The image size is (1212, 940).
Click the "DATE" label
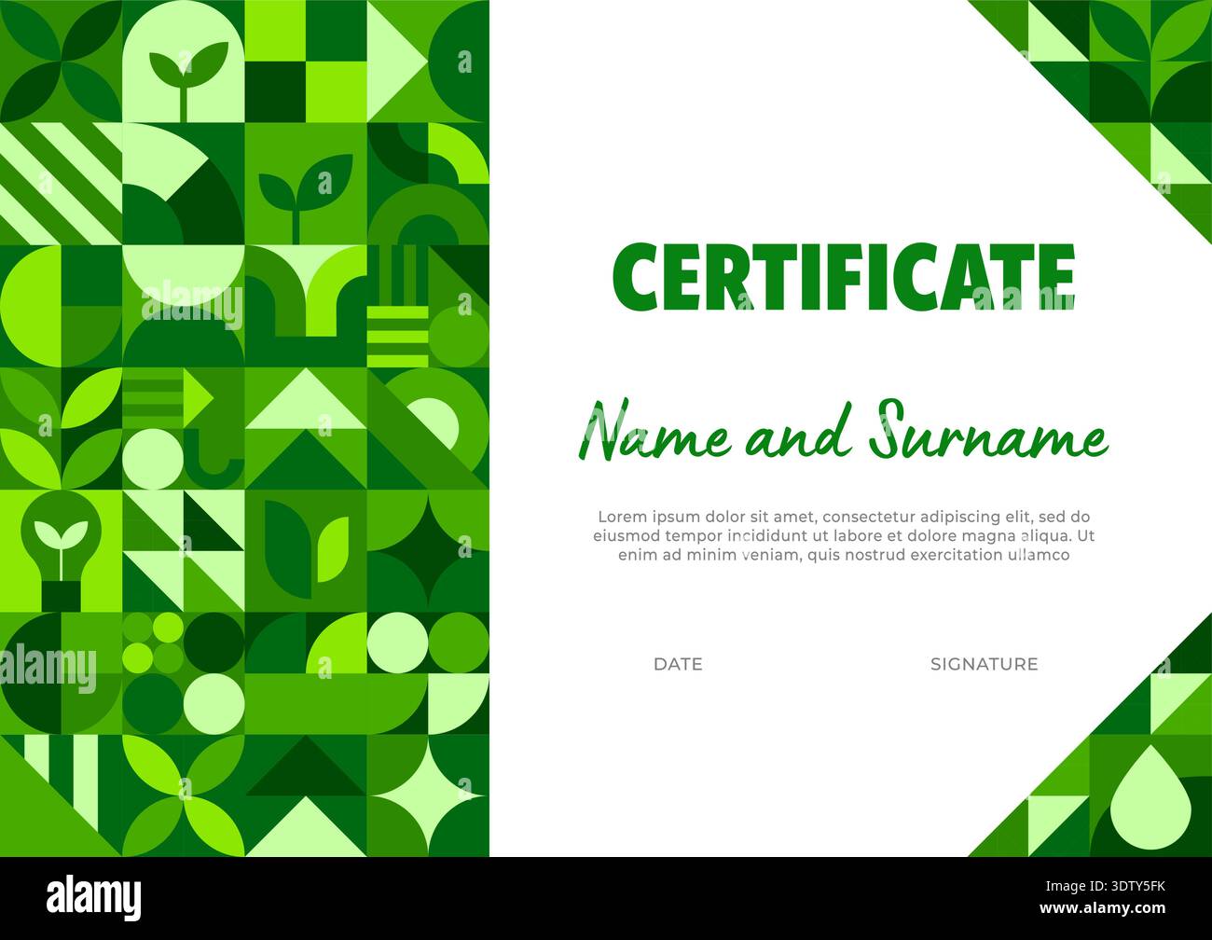click(x=678, y=664)
